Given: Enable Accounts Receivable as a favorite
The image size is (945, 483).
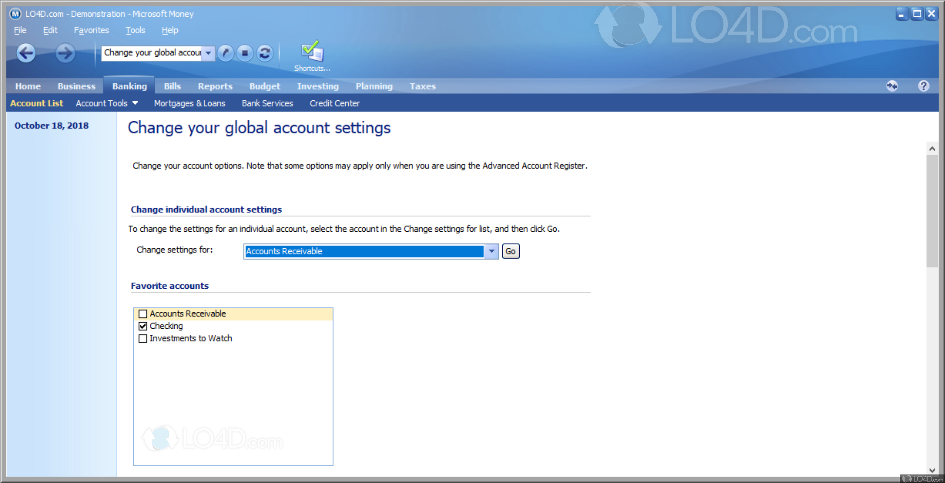Looking at the screenshot, I should [143, 314].
